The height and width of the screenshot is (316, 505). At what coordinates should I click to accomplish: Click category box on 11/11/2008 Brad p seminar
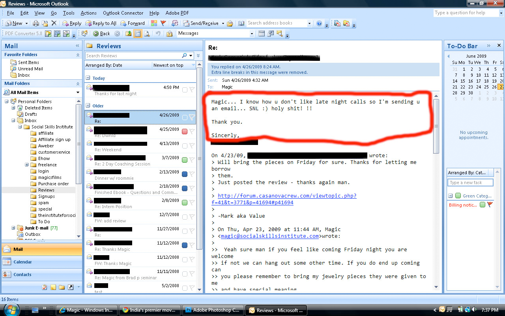tap(185, 274)
